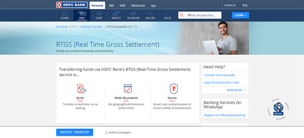Click the PAY breadcrumb text
Screen dimensions: 304x138
click(x=75, y=27)
